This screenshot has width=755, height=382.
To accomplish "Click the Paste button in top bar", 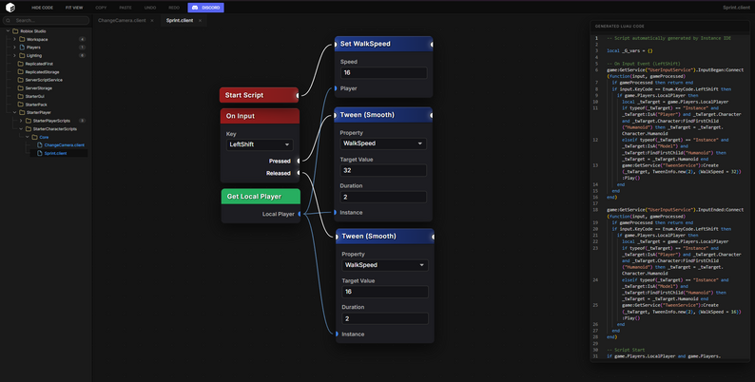I will (126, 8).
